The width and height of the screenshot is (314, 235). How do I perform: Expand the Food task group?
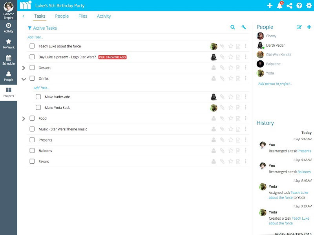coord(24,118)
